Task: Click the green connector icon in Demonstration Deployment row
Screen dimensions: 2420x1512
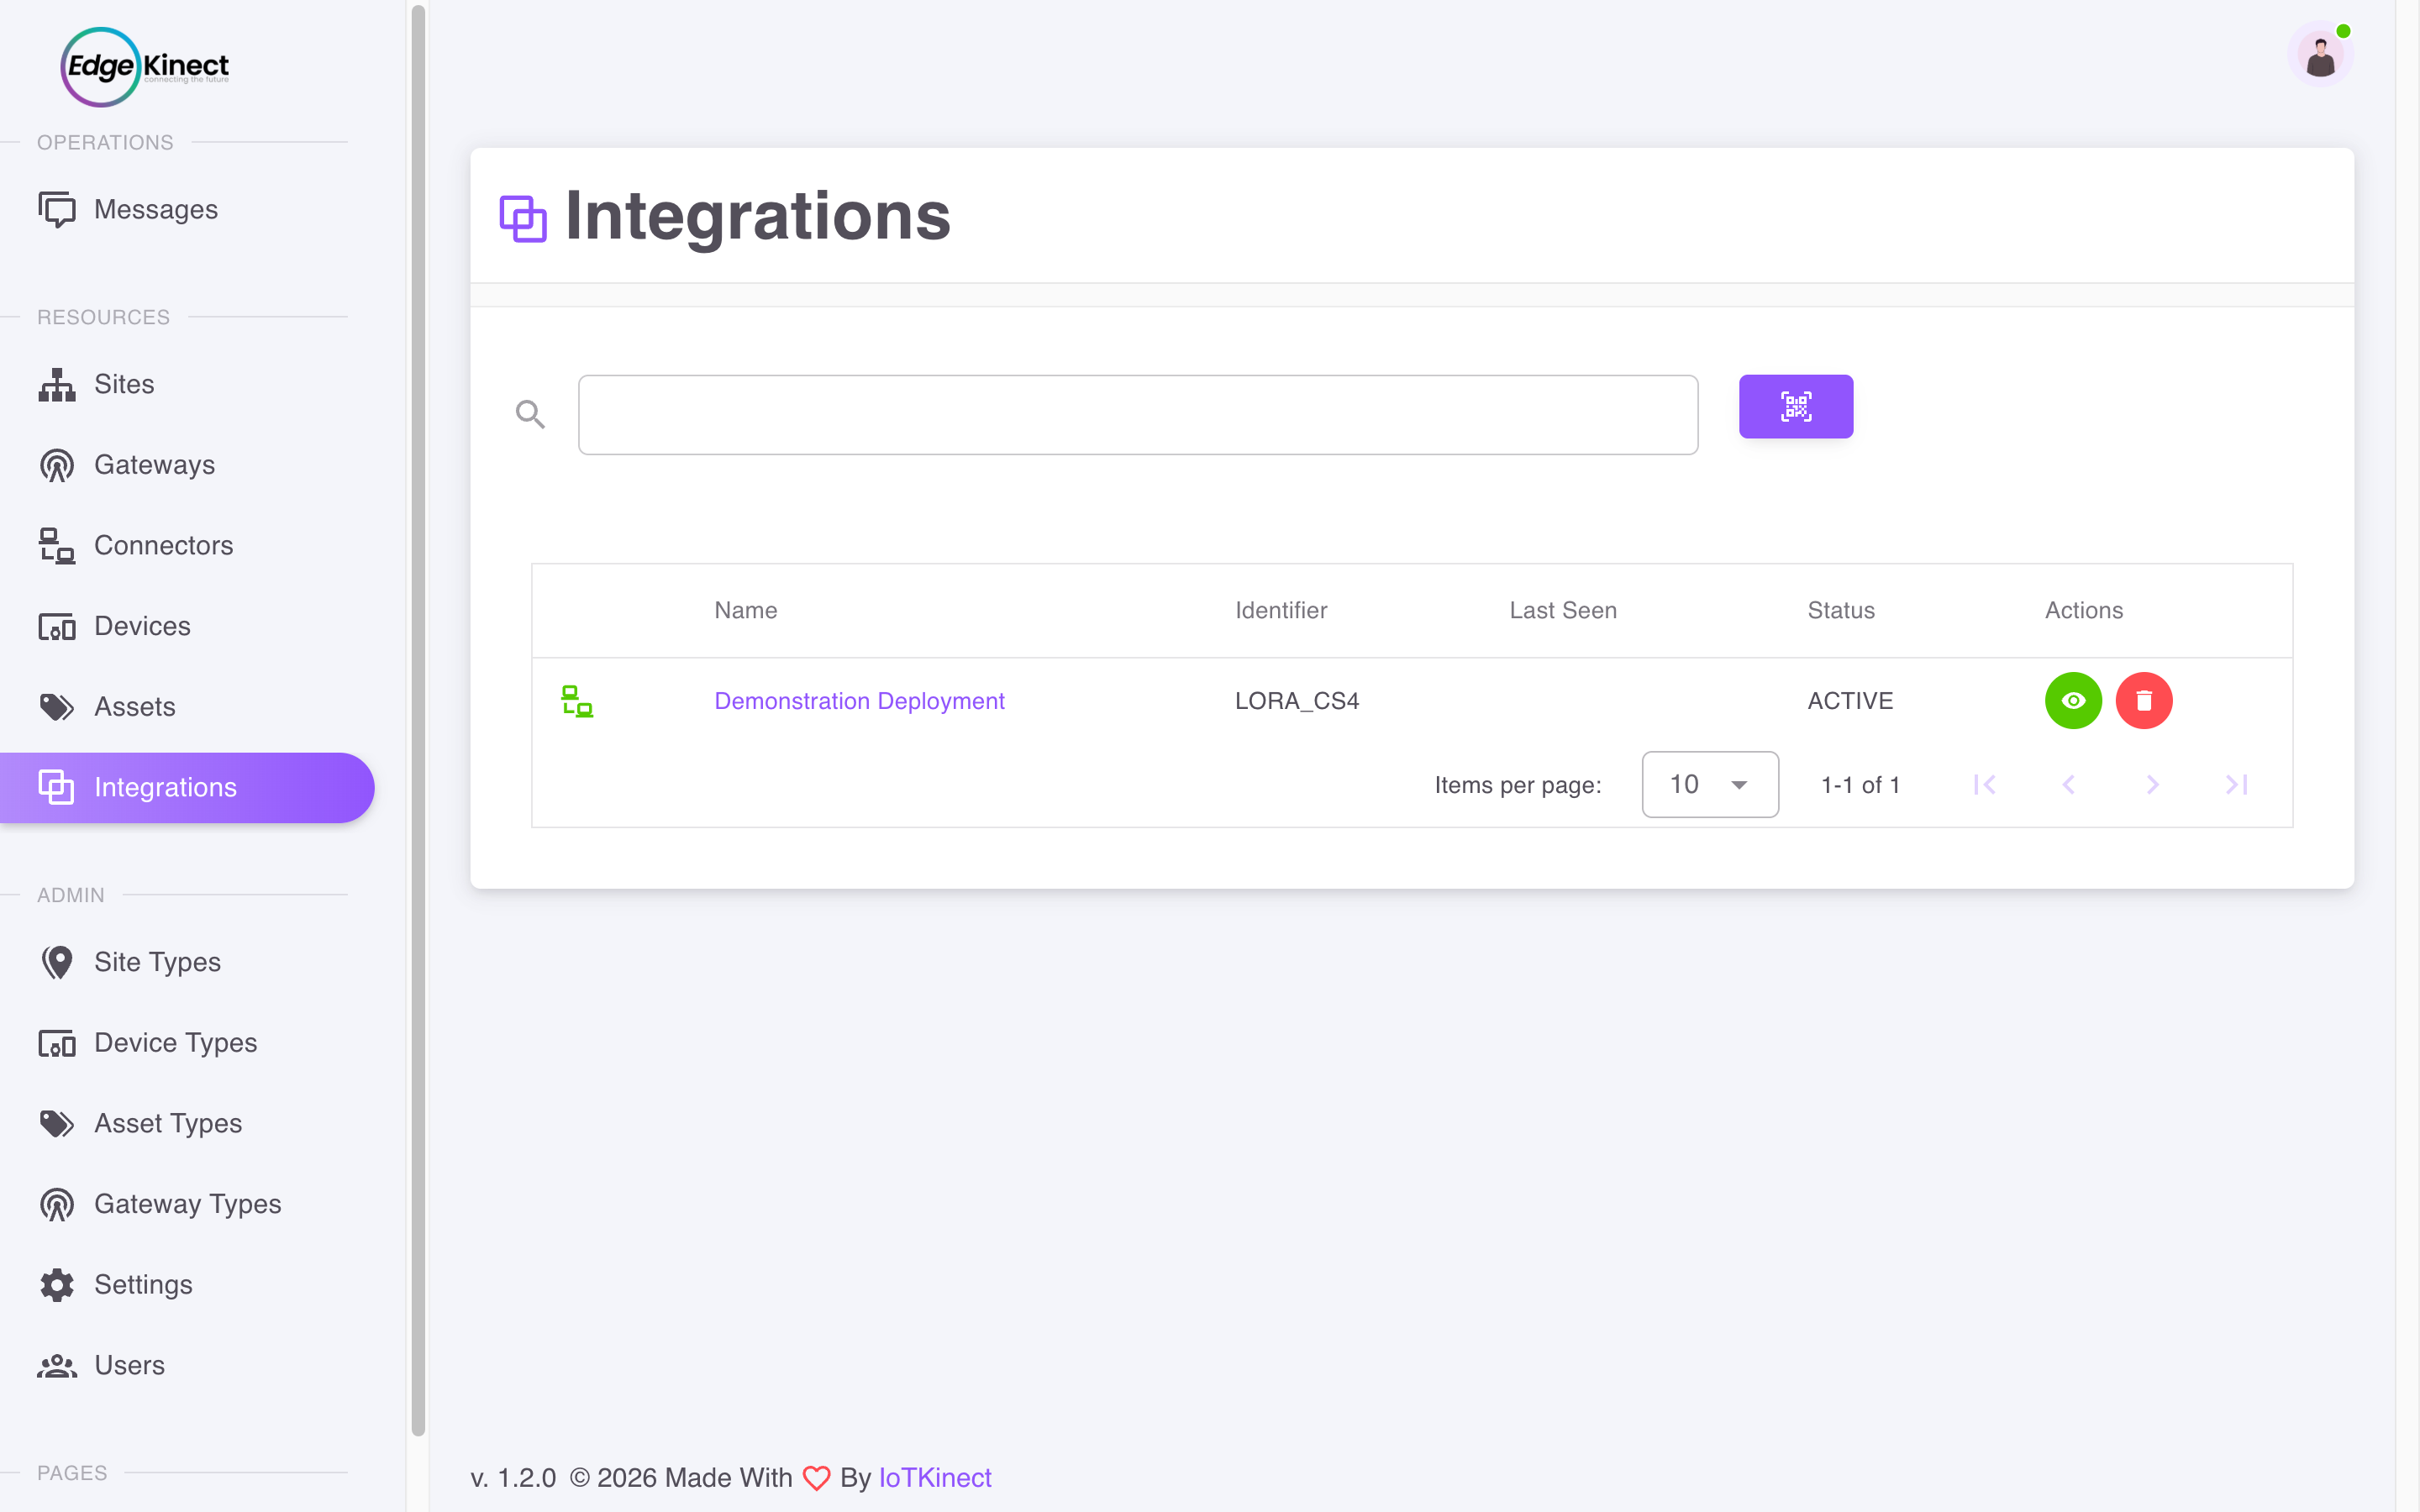Action: [x=577, y=701]
